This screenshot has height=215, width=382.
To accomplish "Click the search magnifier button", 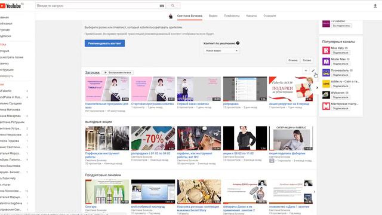I will 172,5.
